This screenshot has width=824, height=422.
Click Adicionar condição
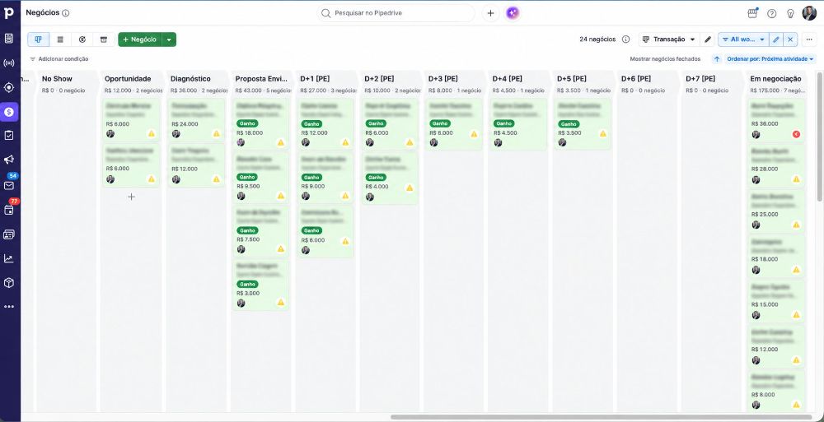pyautogui.click(x=59, y=59)
